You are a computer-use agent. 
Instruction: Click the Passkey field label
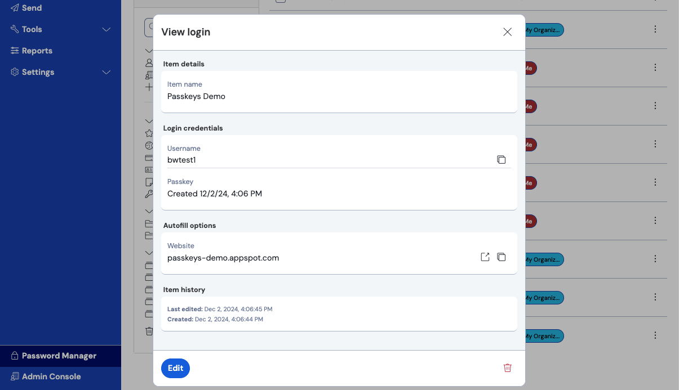[180, 182]
